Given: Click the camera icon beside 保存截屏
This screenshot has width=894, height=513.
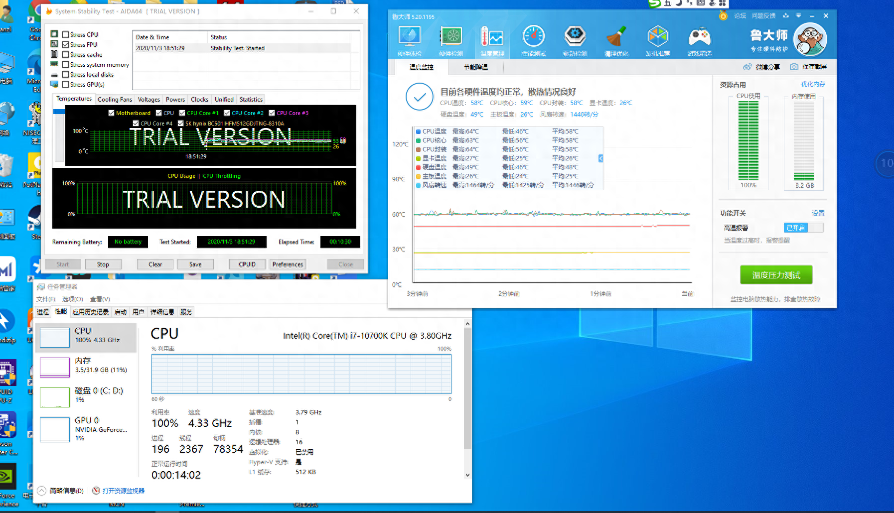Looking at the screenshot, I should pyautogui.click(x=794, y=67).
